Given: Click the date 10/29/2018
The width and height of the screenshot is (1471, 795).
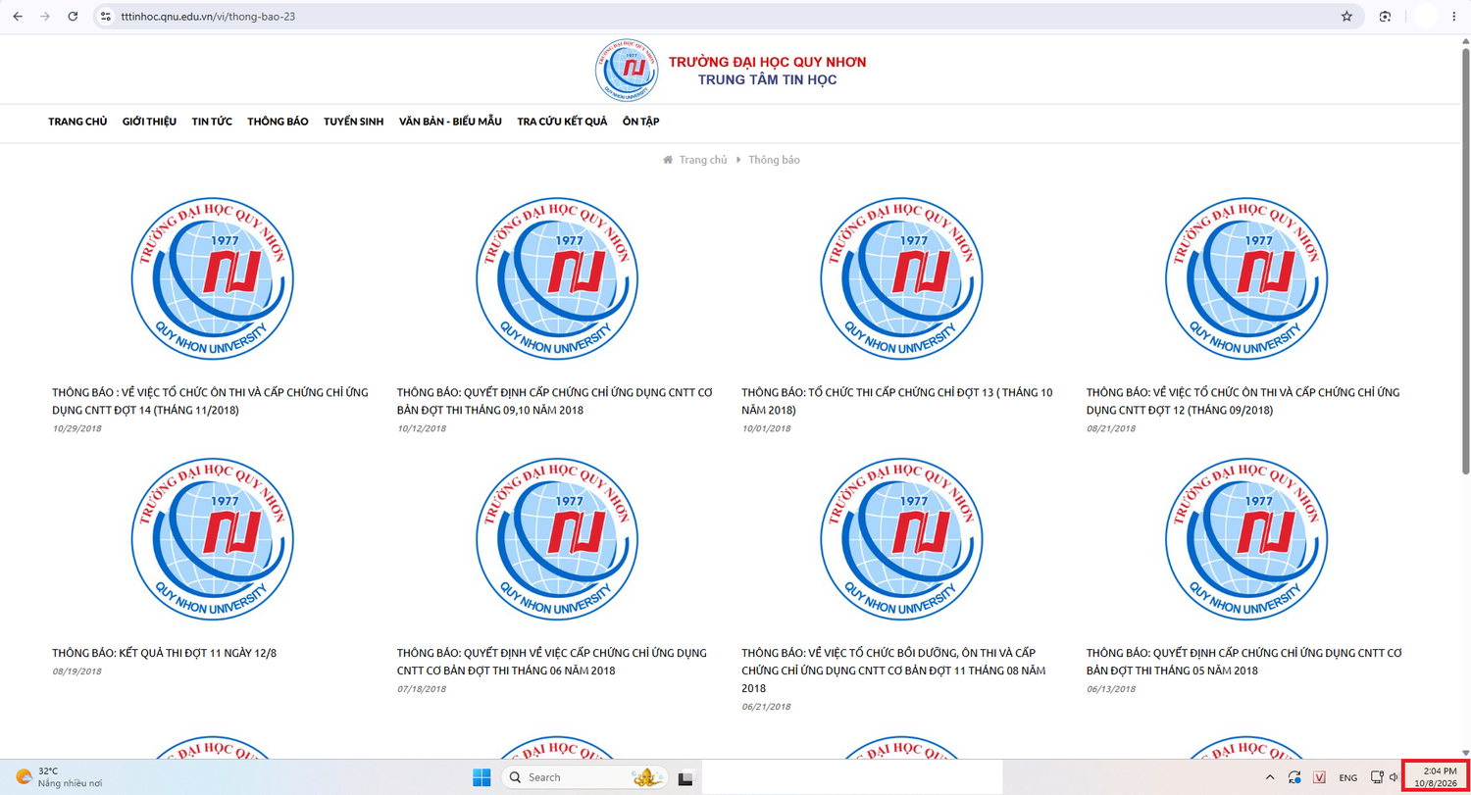Looking at the screenshot, I should tap(76, 428).
